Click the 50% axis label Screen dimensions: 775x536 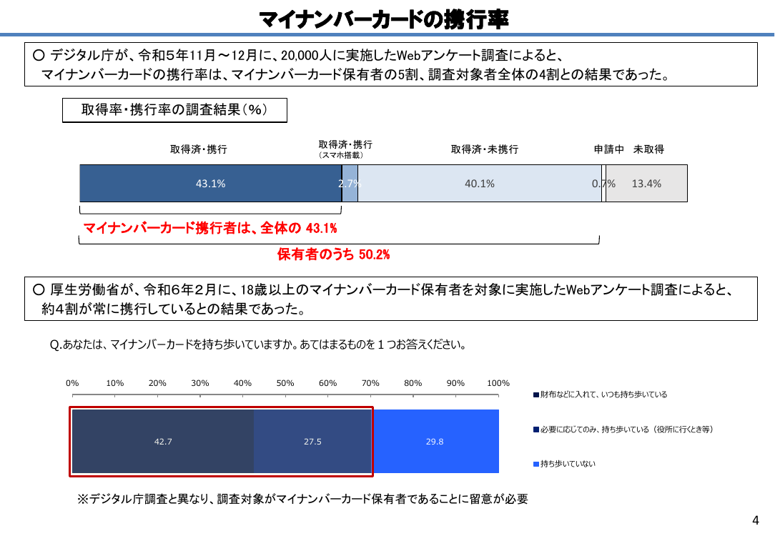[285, 383]
